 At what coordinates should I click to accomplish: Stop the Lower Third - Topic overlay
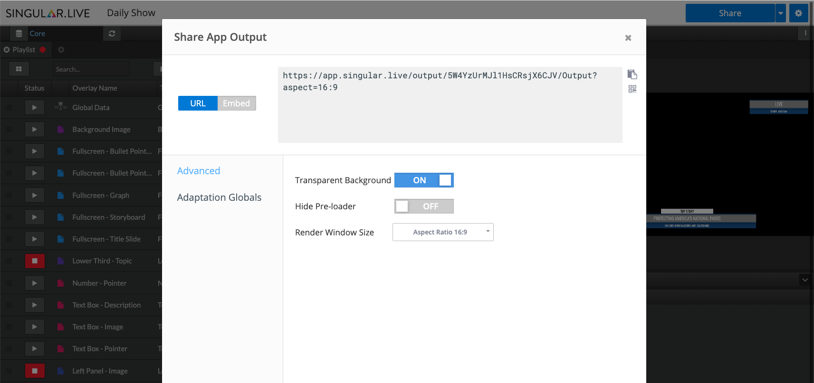tap(35, 261)
